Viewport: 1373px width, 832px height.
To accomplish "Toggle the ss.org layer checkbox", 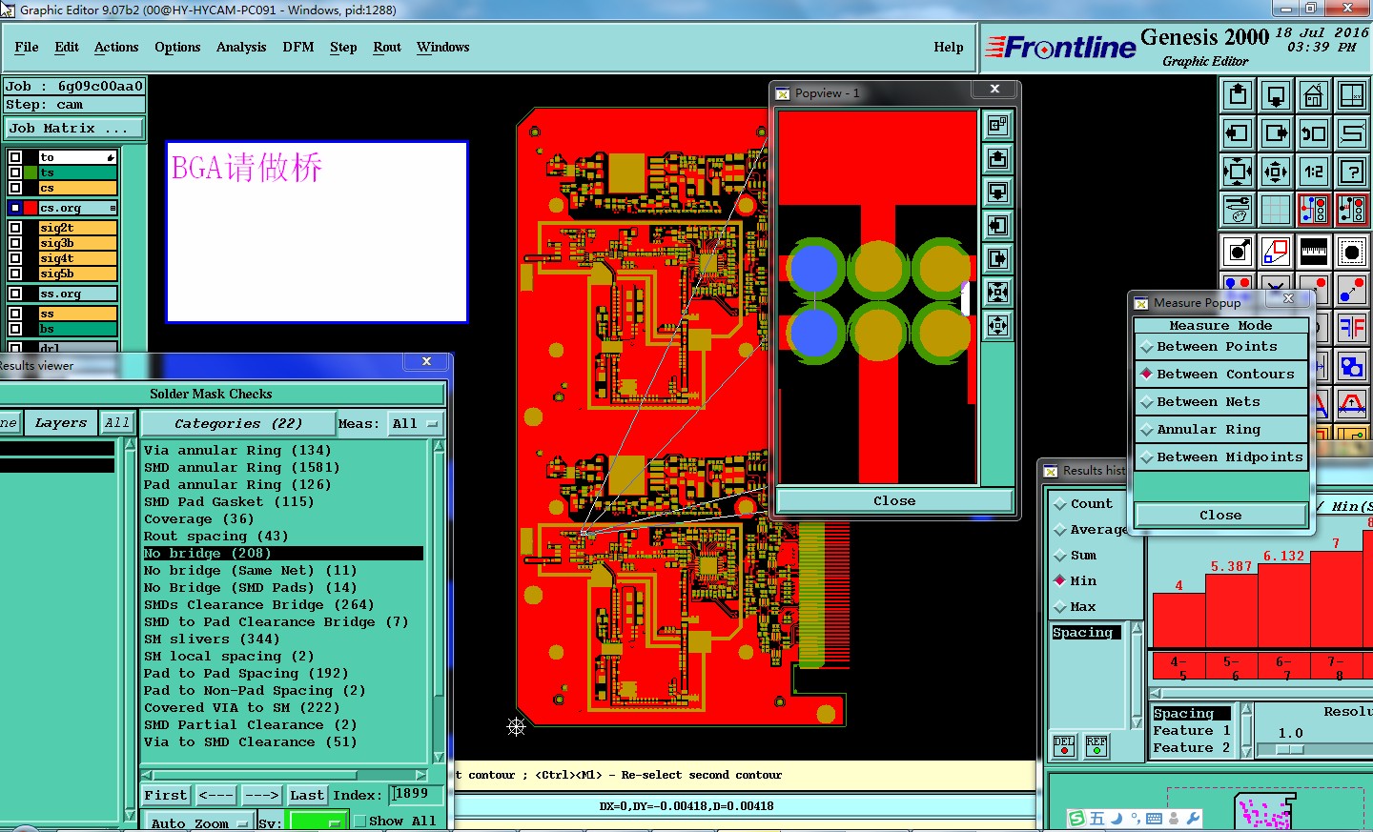I will coord(15,294).
